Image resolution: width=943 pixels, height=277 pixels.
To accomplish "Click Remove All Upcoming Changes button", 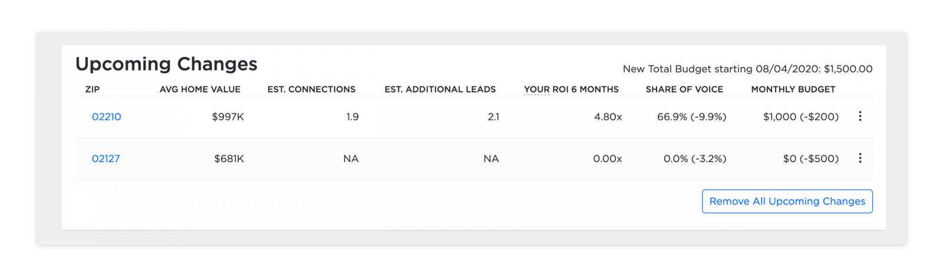I will tap(787, 202).
